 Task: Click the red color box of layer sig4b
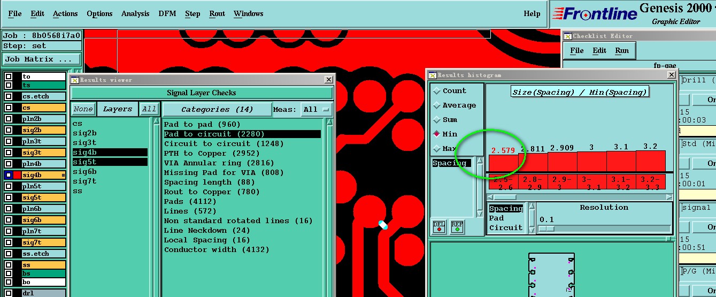(x=17, y=175)
